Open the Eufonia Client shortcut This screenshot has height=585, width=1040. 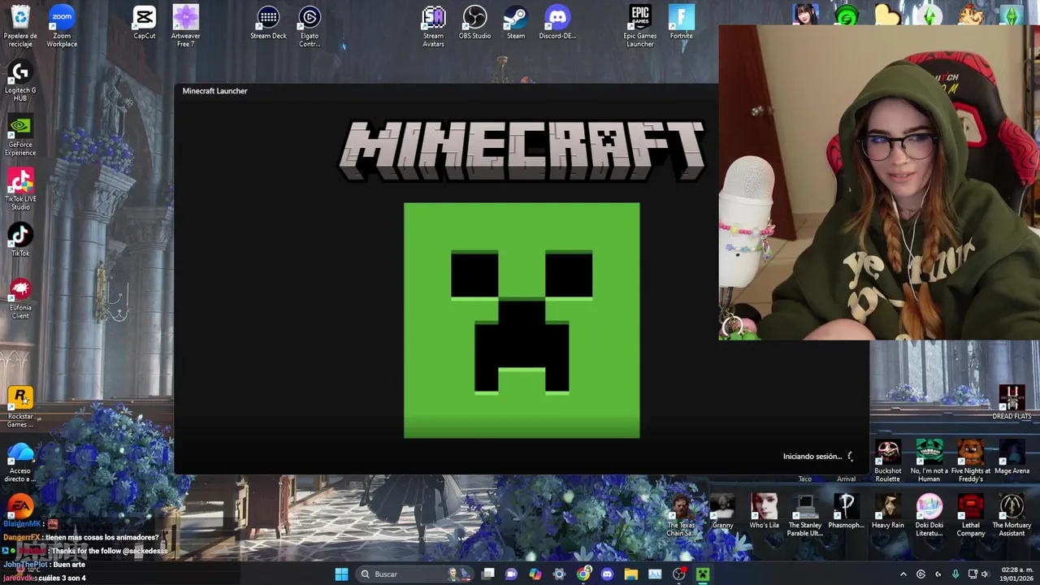[20, 297]
